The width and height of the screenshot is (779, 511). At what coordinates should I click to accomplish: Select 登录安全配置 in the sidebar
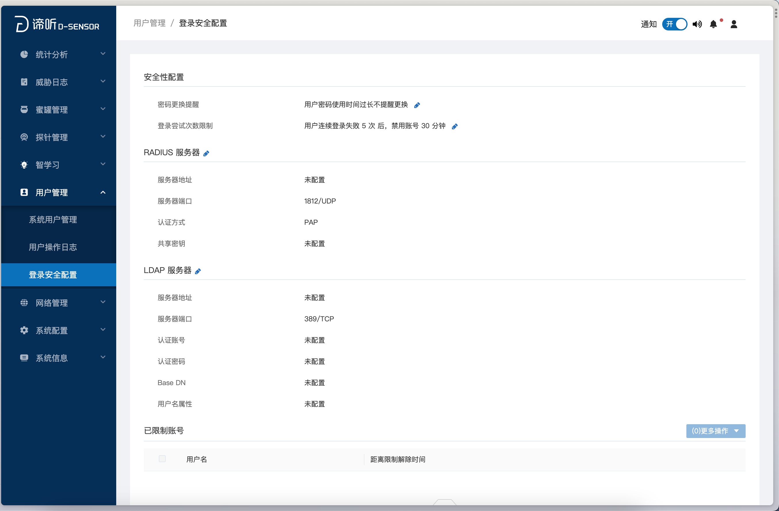tap(53, 275)
